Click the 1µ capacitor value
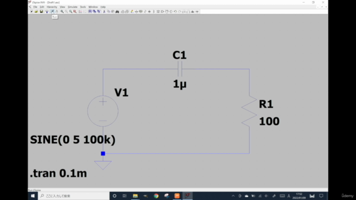The image size is (356, 200). 180,84
